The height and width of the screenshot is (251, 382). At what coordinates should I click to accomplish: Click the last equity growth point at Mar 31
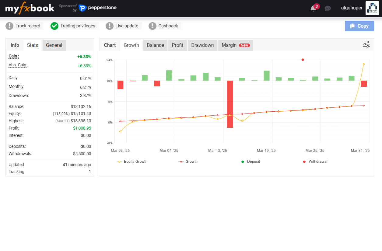tap(363, 64)
